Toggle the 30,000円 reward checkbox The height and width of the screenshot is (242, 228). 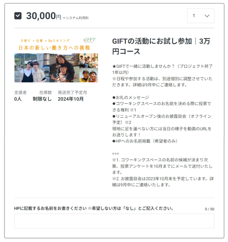pos(18,16)
